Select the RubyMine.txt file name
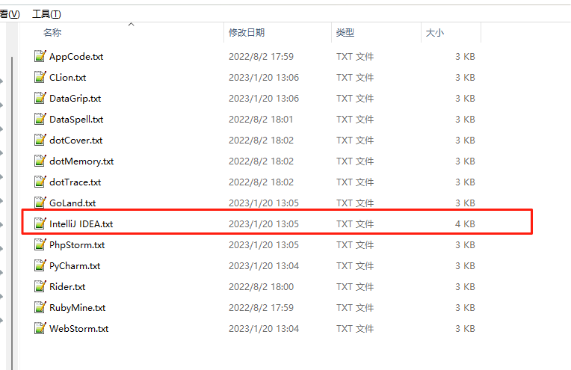This screenshot has width=571, height=370. coord(78,308)
